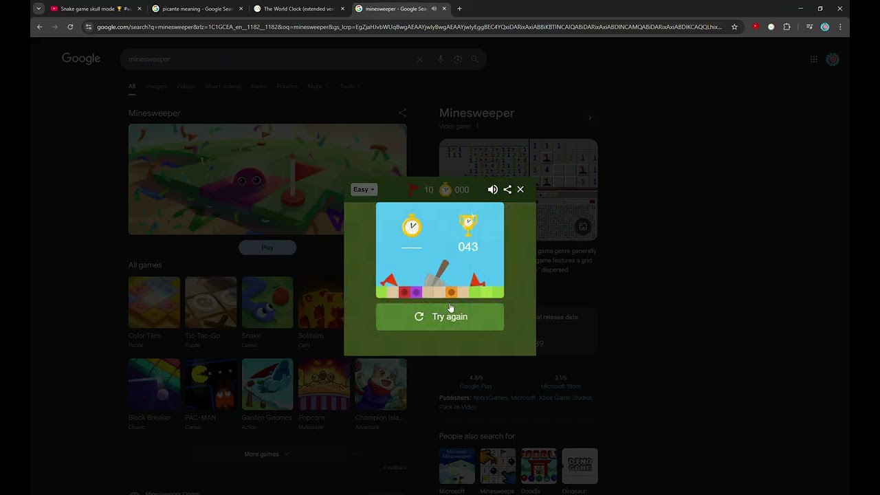Go forward to the next page
Image resolution: width=880 pixels, height=495 pixels.
pos(54,27)
